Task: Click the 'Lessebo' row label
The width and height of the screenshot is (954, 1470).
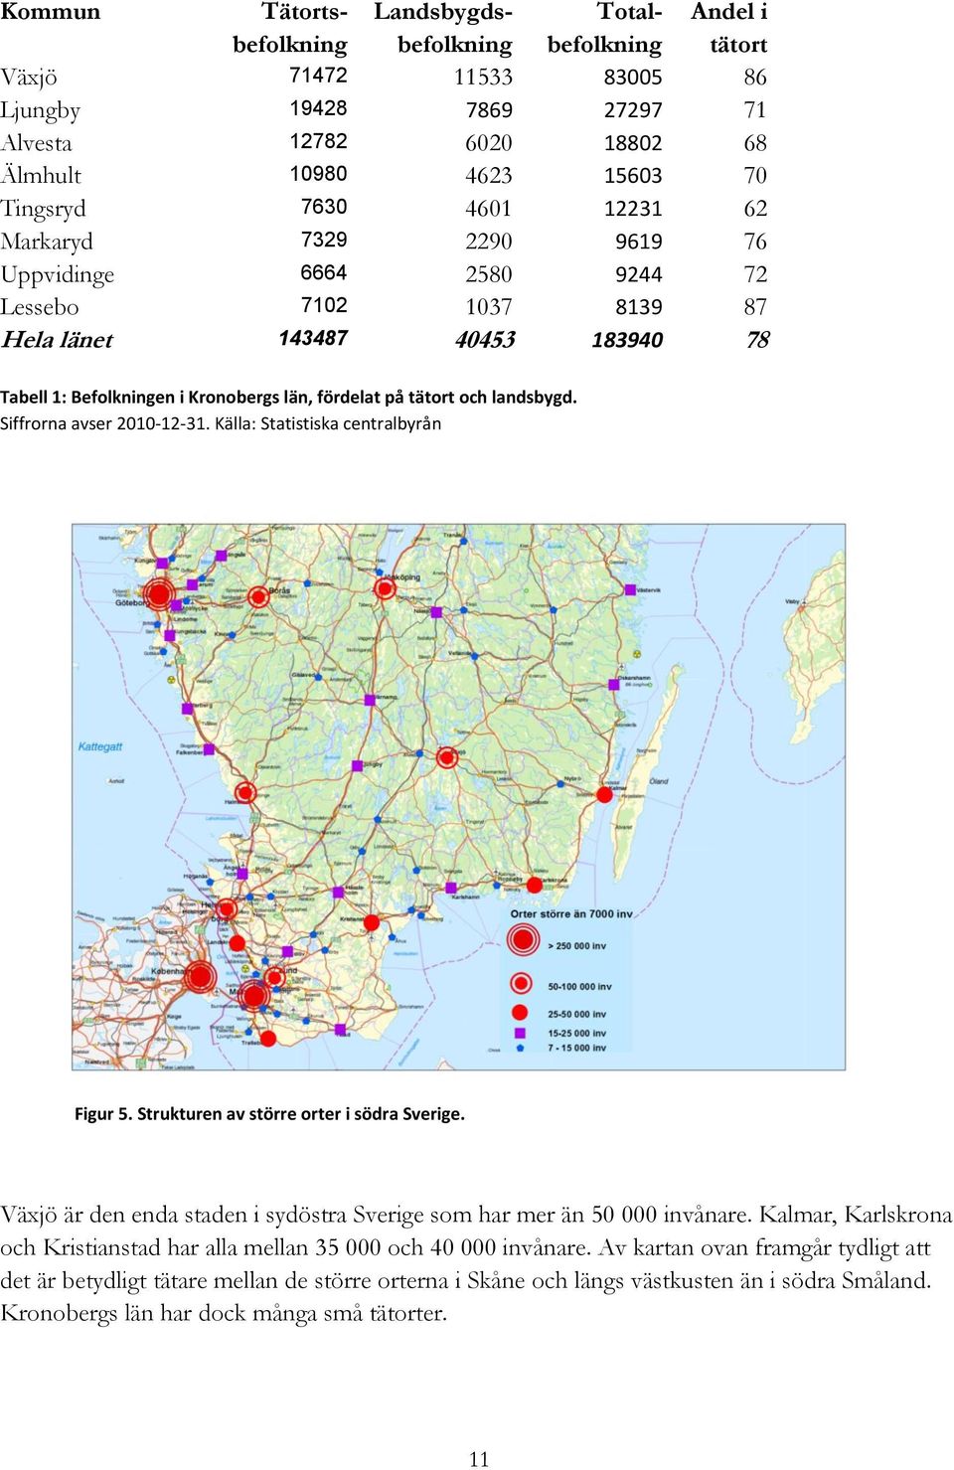Action: (40, 307)
